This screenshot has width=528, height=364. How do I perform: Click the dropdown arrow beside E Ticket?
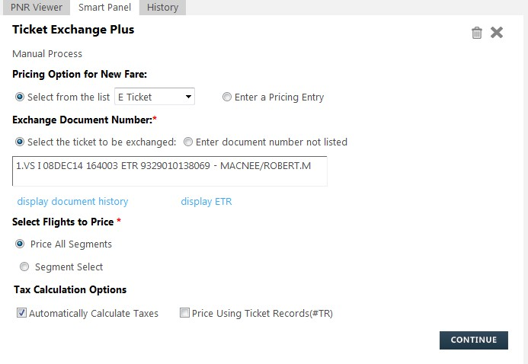[189, 97]
